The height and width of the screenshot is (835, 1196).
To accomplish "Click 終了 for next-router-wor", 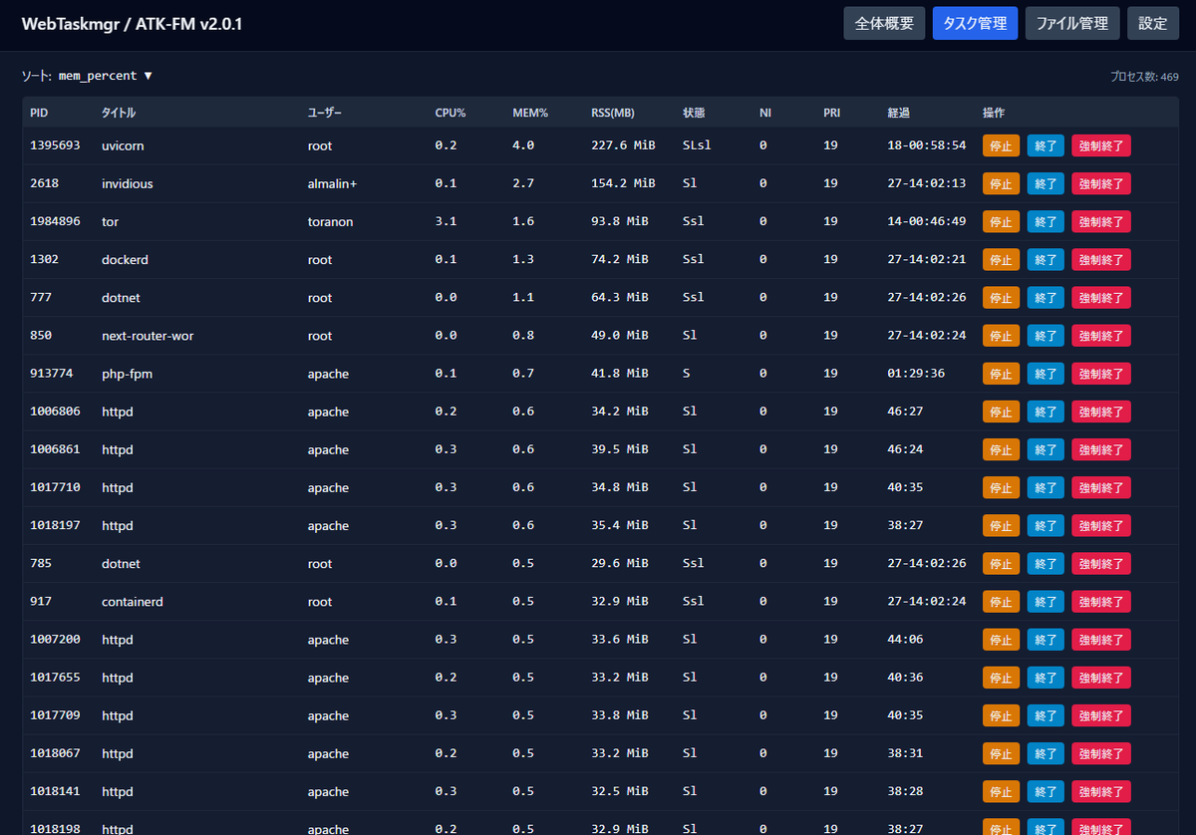I will click(x=1046, y=336).
